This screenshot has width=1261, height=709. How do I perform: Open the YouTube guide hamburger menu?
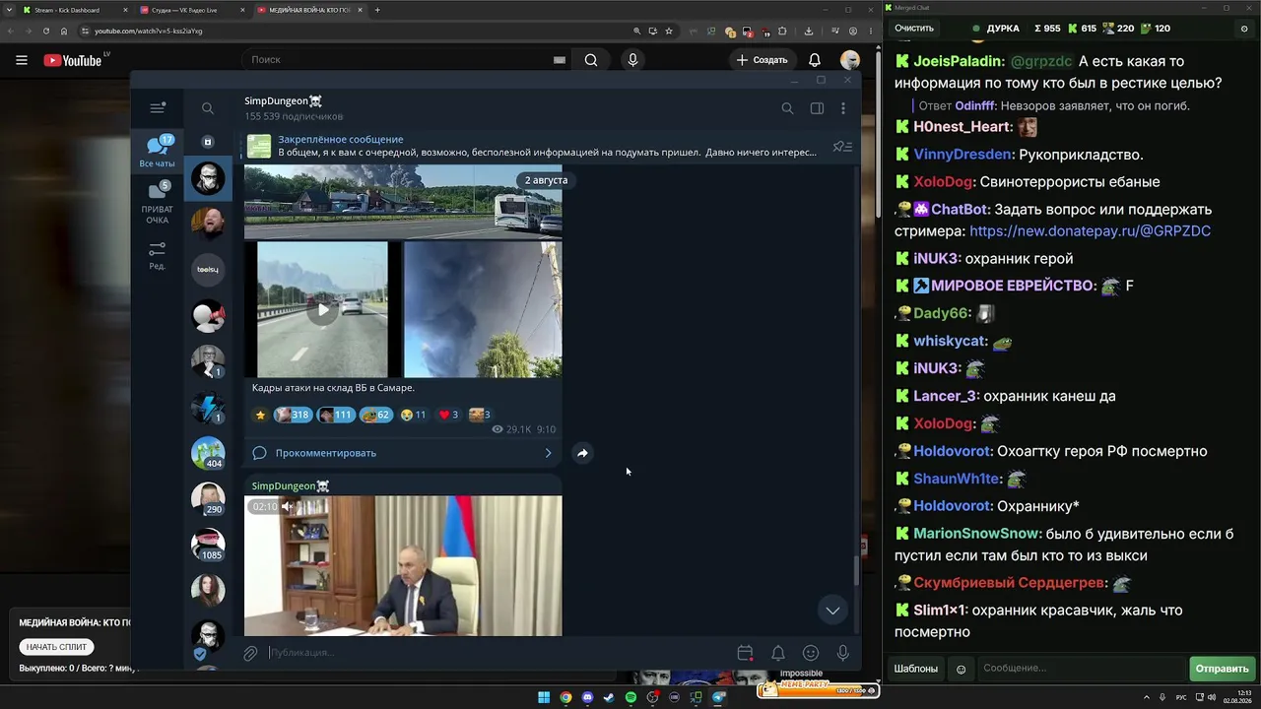[22, 60]
